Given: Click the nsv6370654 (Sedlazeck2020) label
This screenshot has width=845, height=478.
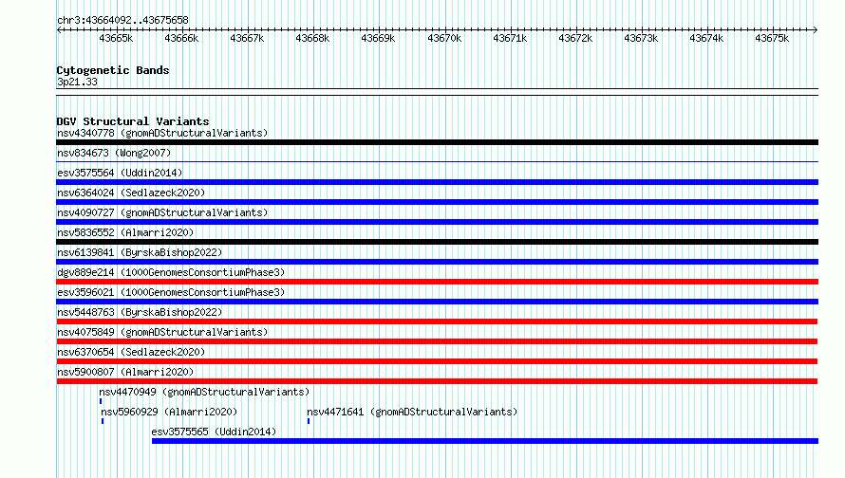Looking at the screenshot, I should click(x=131, y=352).
